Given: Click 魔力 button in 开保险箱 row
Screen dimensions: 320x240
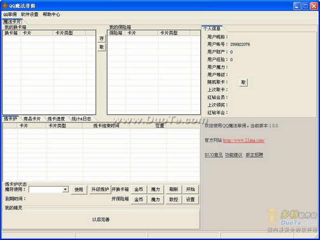Looking at the screenshot, I should coord(155,199).
